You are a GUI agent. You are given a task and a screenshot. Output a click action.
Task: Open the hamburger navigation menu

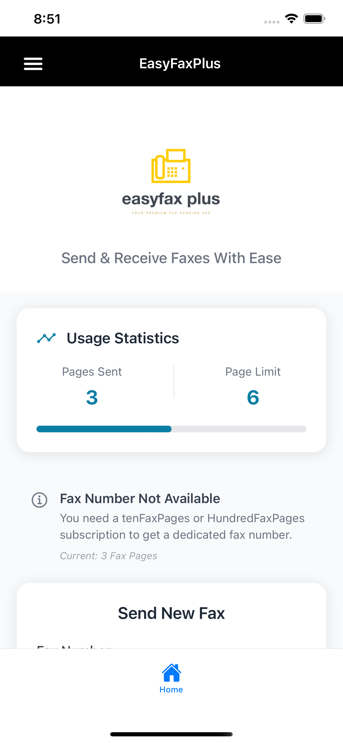click(x=33, y=64)
